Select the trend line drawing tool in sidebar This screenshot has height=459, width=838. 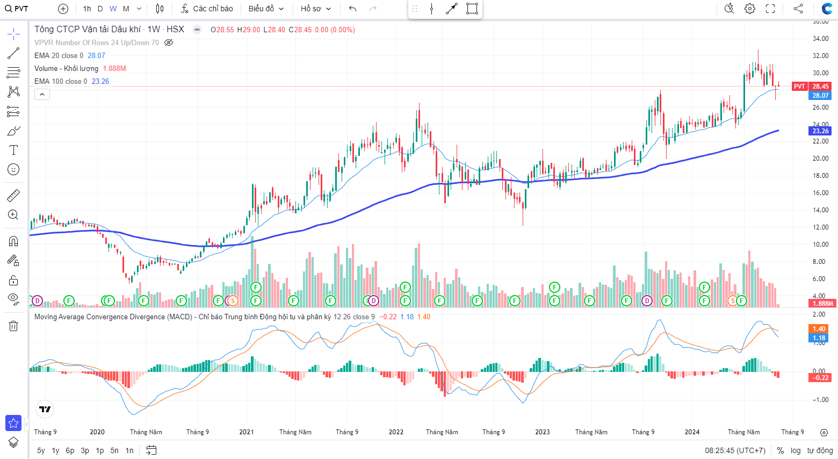(13, 53)
